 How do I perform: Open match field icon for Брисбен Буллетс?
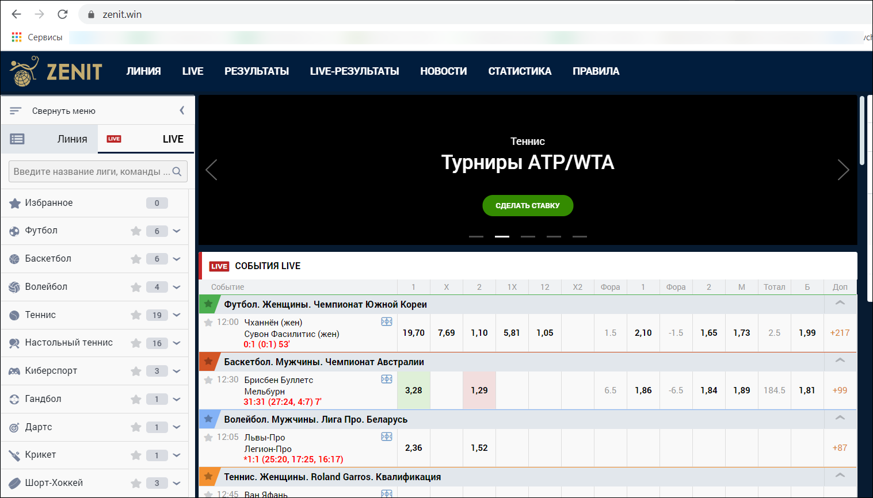coord(387,379)
